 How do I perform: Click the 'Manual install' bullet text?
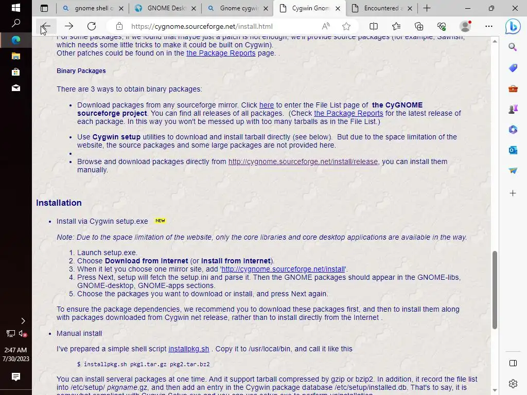point(79,333)
